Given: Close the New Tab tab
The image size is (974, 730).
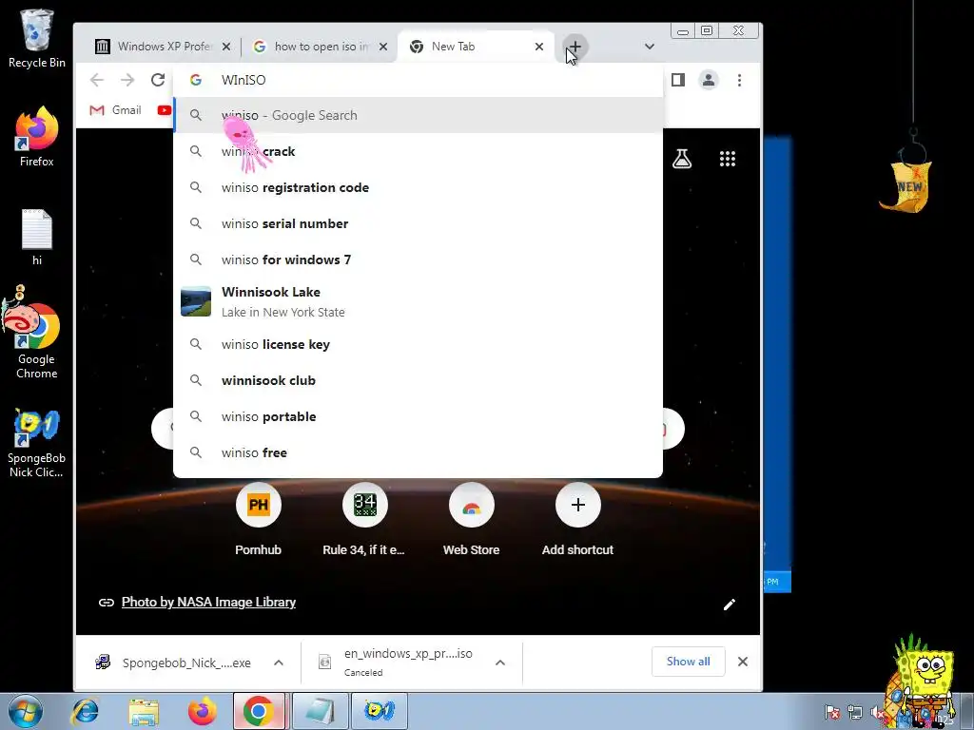Looking at the screenshot, I should tap(539, 47).
